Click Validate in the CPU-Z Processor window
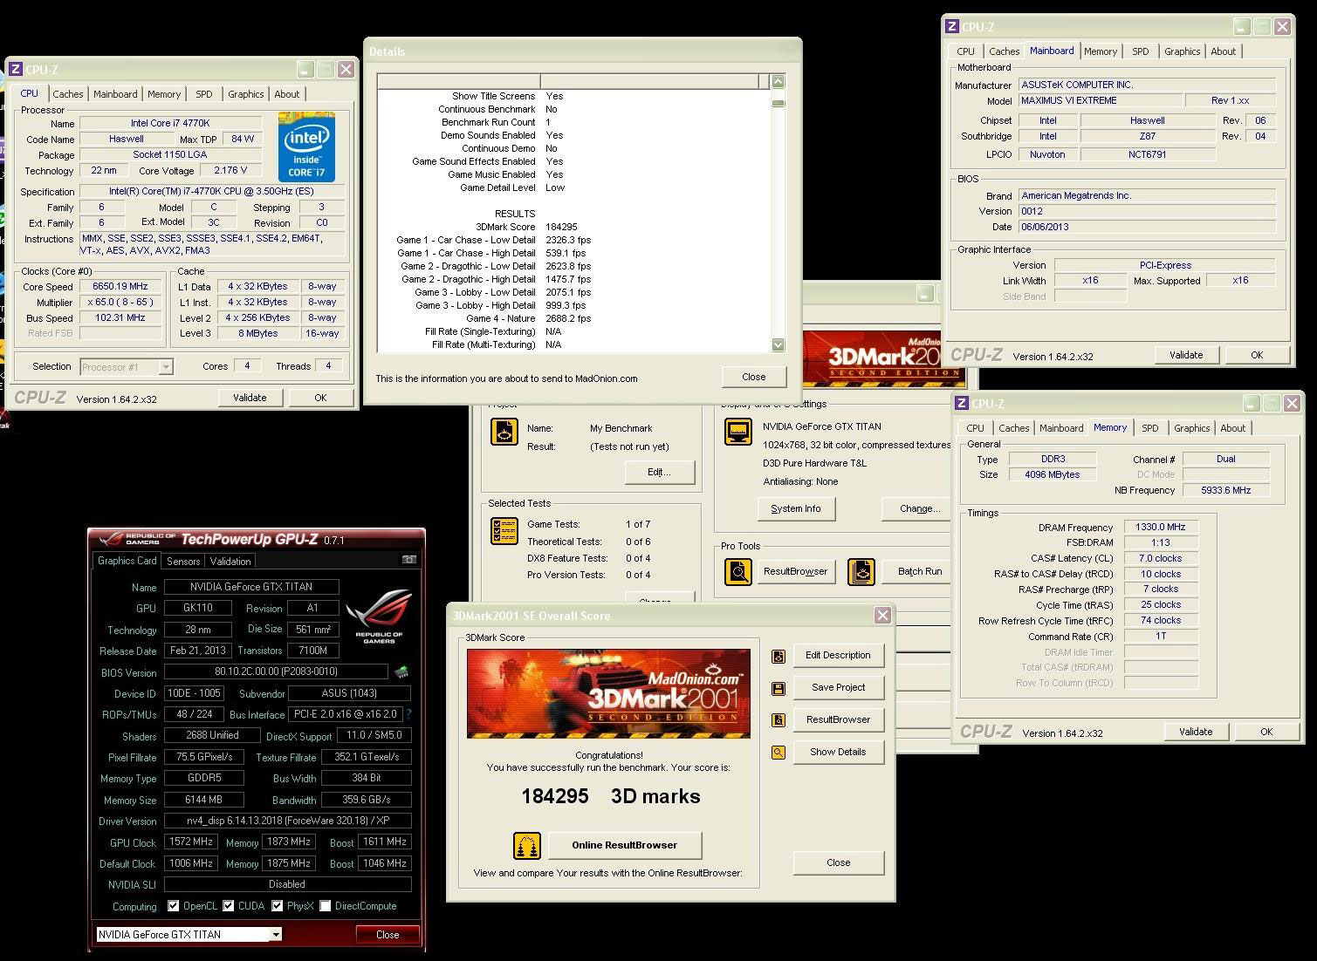This screenshot has height=961, width=1317. click(x=250, y=398)
